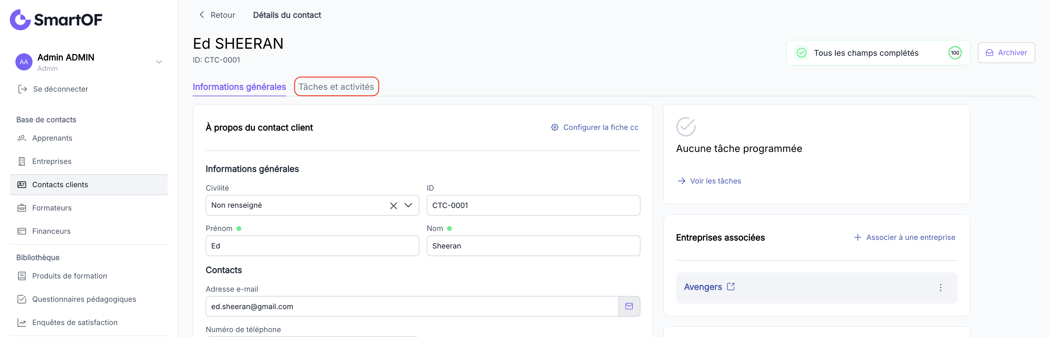Viewport: 1050px width, 337px height.
Task: Click the SmartOF logo
Action: click(x=56, y=20)
